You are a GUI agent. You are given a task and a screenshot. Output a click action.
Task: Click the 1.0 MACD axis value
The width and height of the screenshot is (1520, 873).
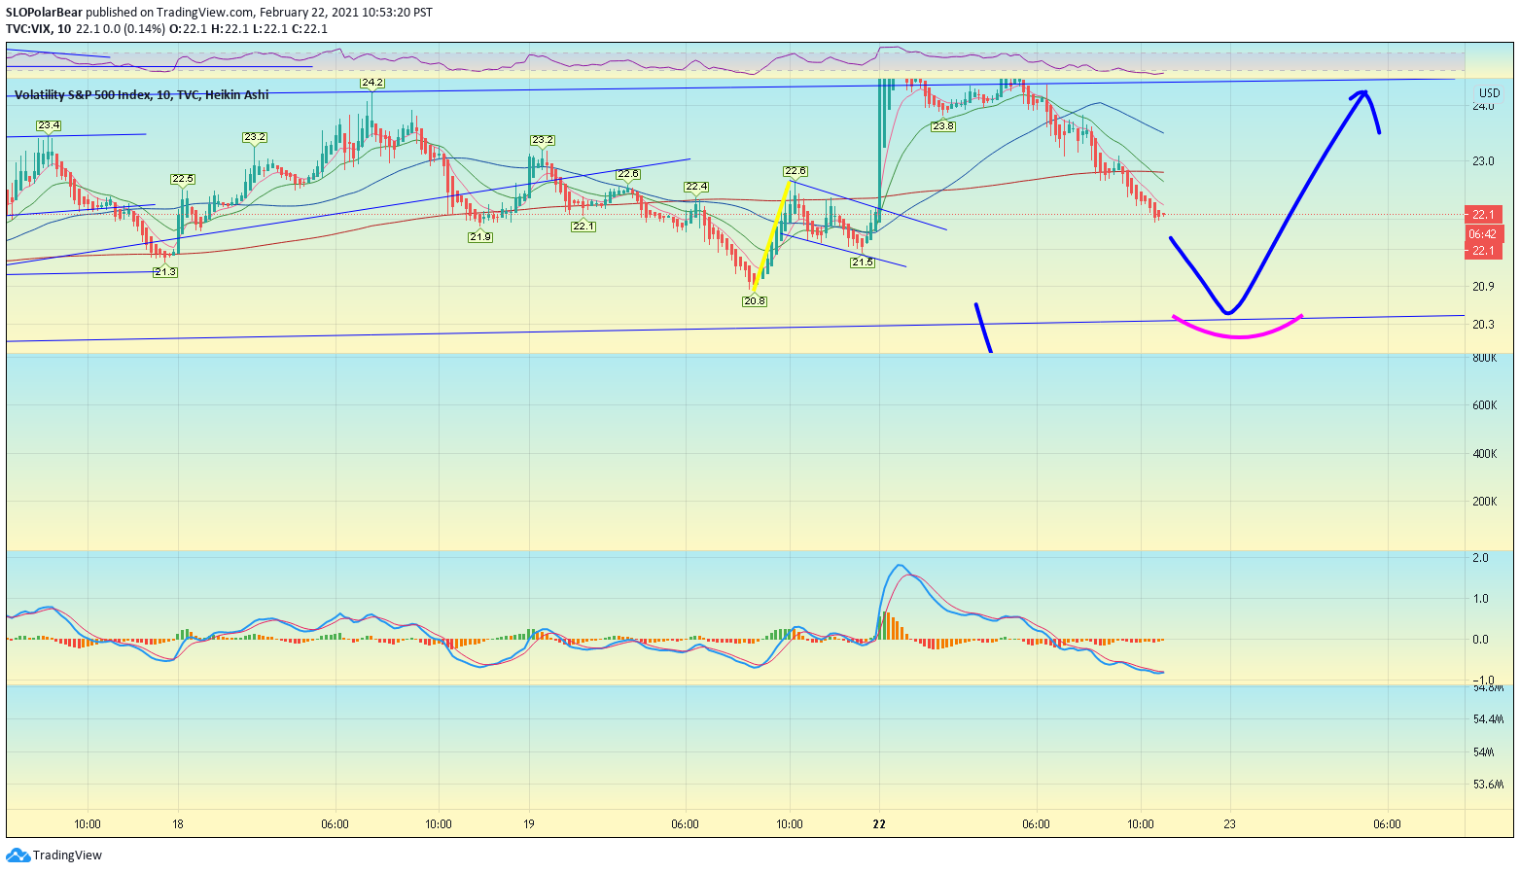click(1480, 599)
